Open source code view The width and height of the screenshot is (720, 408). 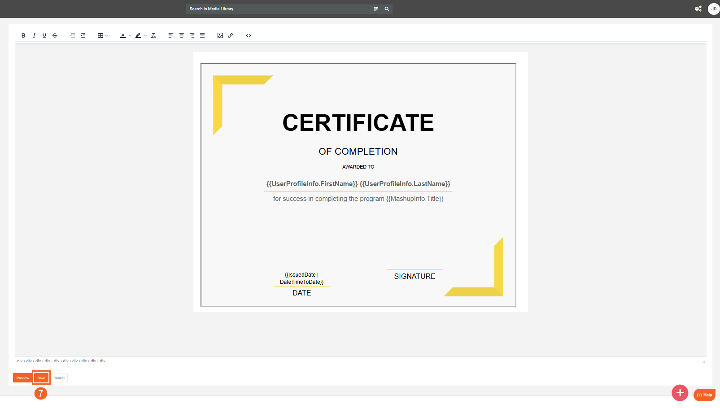(x=249, y=35)
